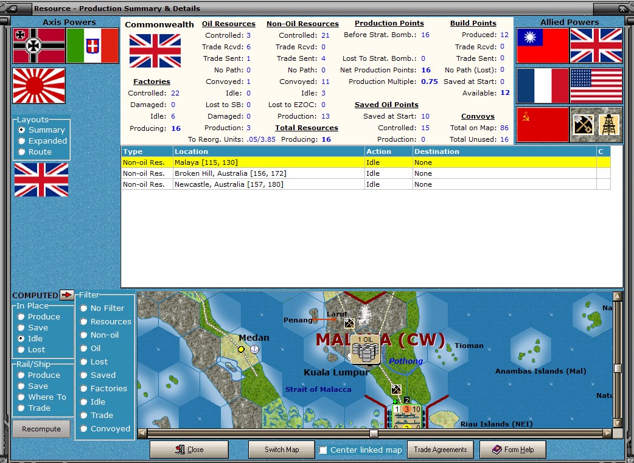Screen dimensions: 634x463
Task: Click the resource icon south of Kuala Lumpur
Action: pyautogui.click(x=396, y=389)
